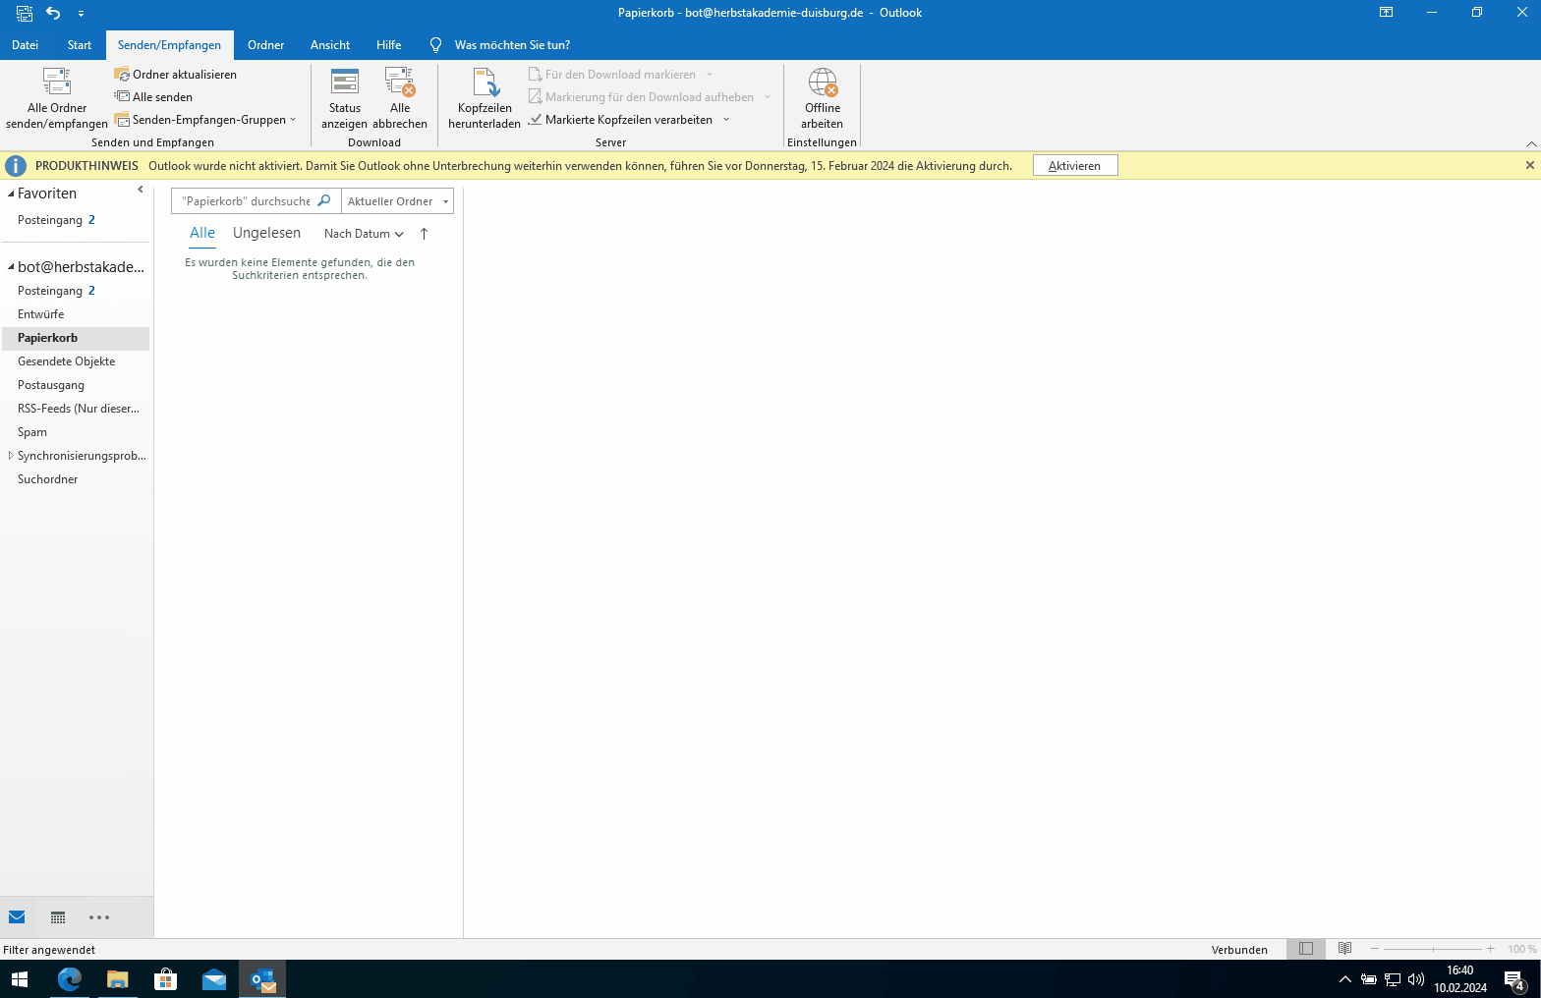Select the Ungelesen filter tab

(x=266, y=234)
